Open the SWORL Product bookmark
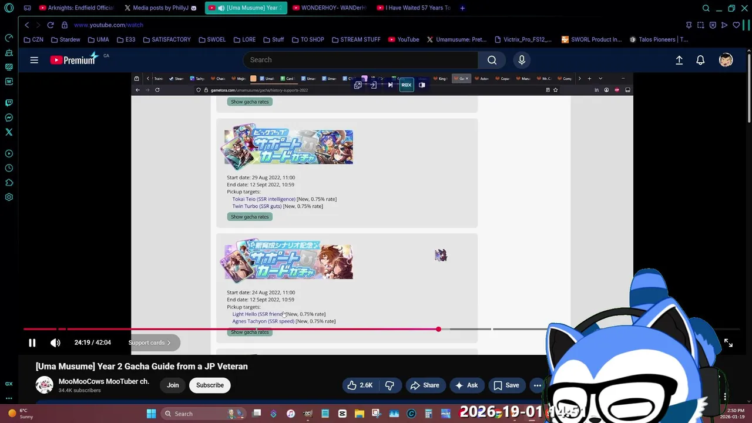752x423 pixels. coord(592,40)
